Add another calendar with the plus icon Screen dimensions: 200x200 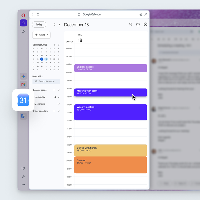54,111
